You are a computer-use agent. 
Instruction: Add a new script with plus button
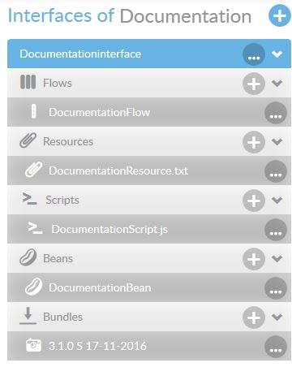pos(254,201)
